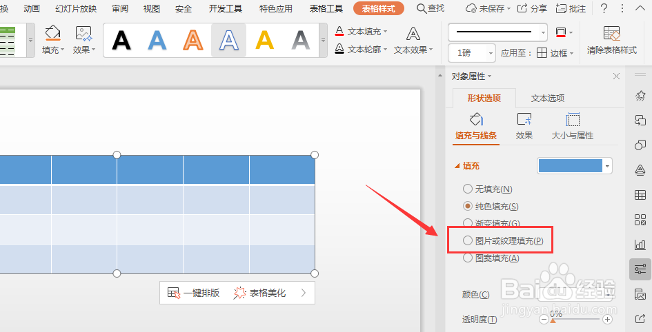Viewport: 652px width, 332px height.
Task: Click the Comment (批注) button
Action: 571,8
